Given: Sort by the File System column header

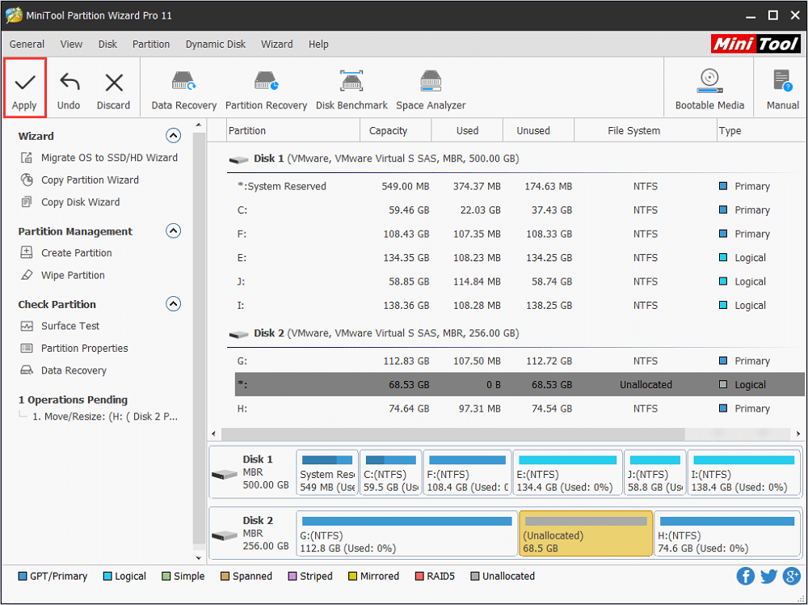Looking at the screenshot, I should [645, 131].
